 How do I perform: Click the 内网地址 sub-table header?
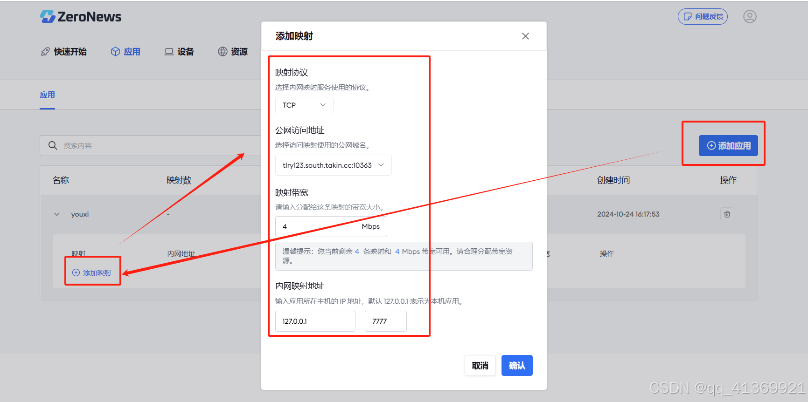pos(181,253)
